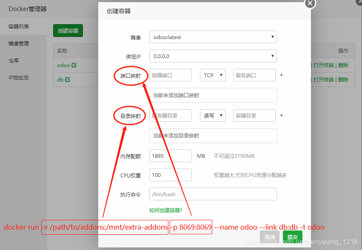Switch to 容器列表 sidebar tab
This screenshot has width=362, height=250.
(x=23, y=27)
